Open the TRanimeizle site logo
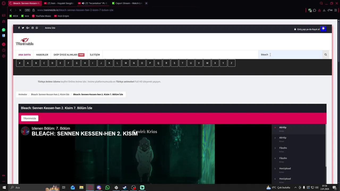This screenshot has height=191, width=340. [x=24, y=42]
